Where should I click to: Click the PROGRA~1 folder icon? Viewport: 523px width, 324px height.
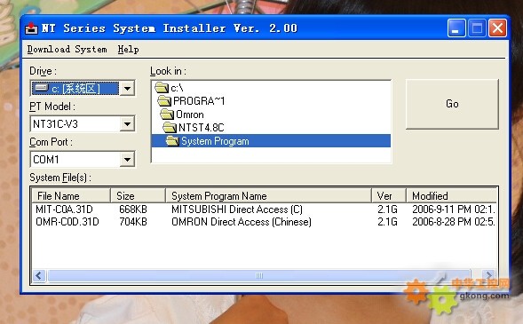(164, 100)
